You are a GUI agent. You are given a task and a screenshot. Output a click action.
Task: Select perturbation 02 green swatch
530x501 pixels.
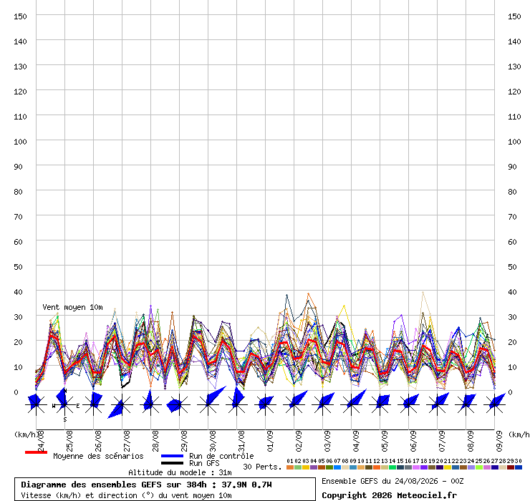click(298, 467)
